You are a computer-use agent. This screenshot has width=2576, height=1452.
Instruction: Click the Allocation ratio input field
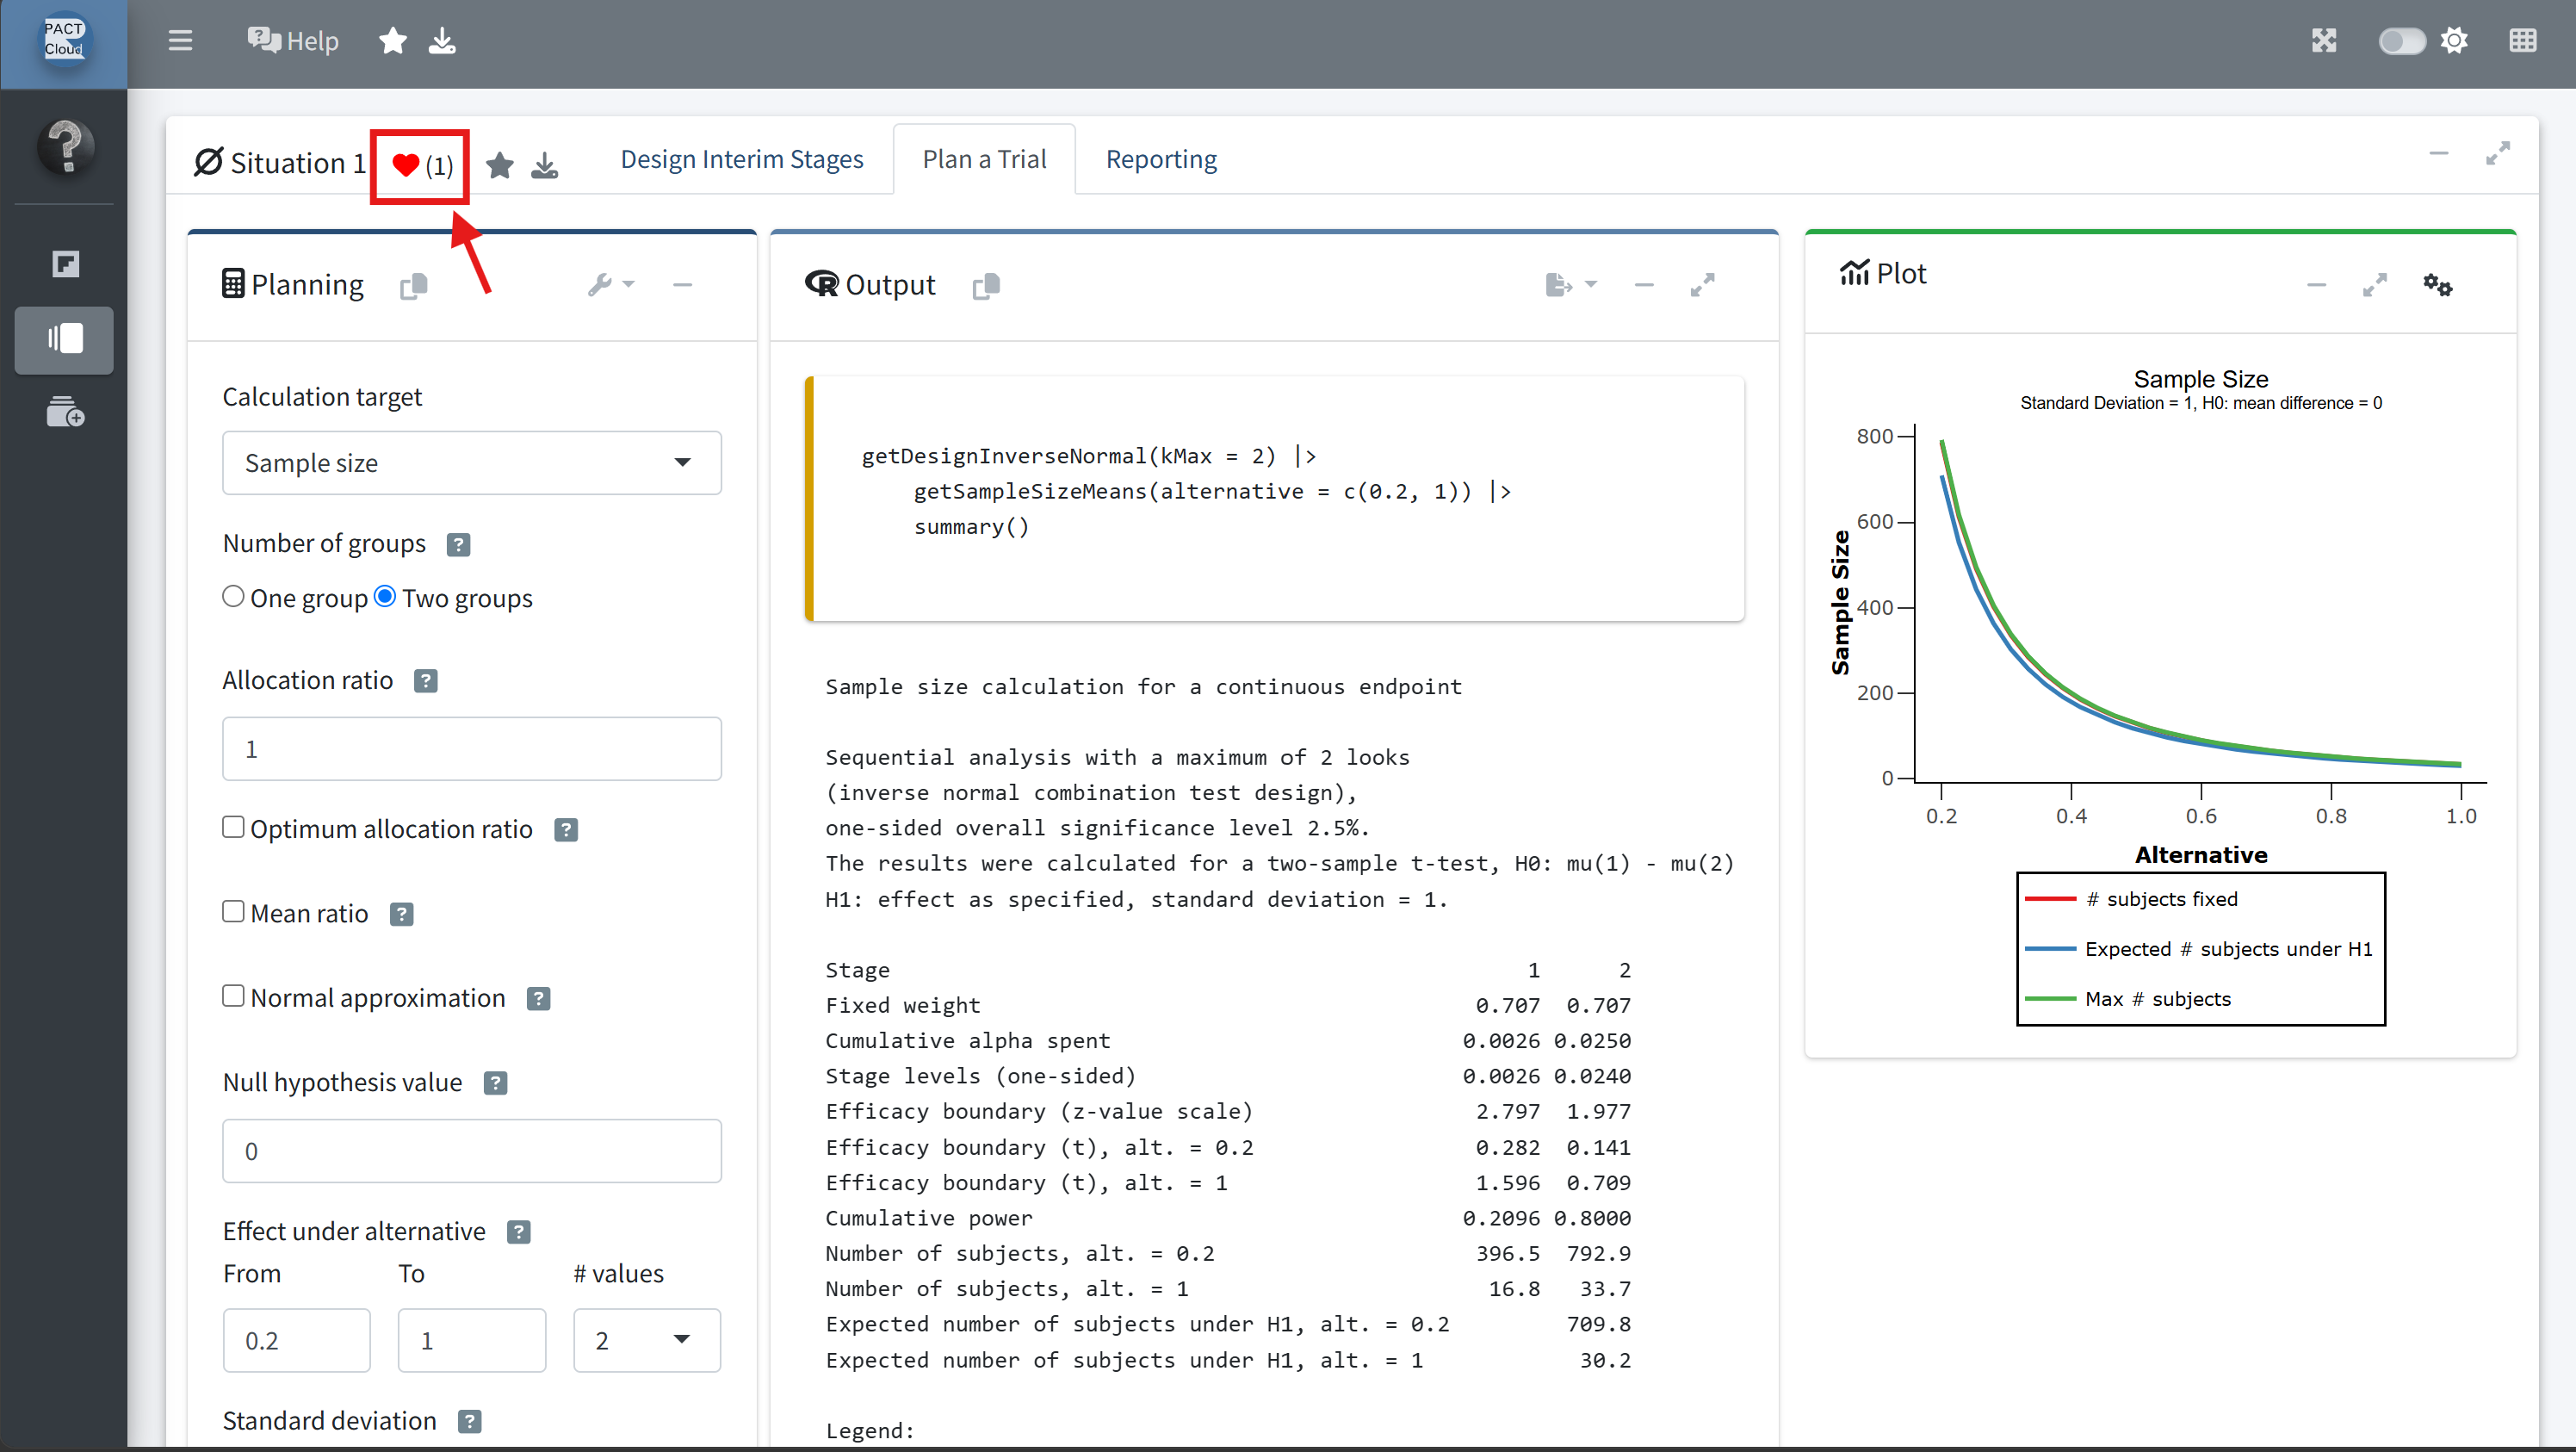coord(472,748)
